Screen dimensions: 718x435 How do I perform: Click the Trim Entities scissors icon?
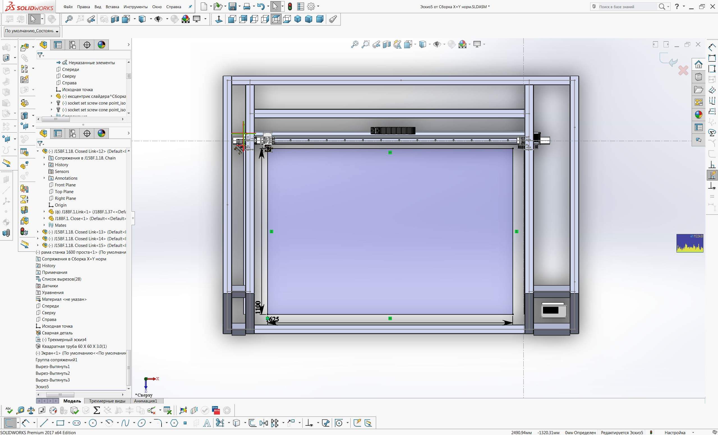pyautogui.click(x=220, y=423)
